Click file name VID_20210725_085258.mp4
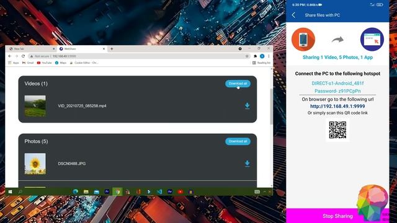The image size is (397, 223). click(x=82, y=106)
